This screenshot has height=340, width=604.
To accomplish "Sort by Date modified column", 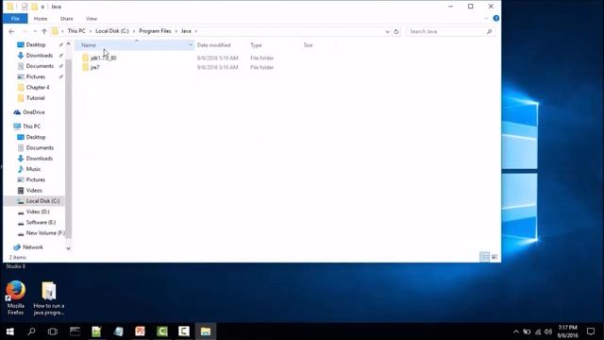I will (214, 45).
